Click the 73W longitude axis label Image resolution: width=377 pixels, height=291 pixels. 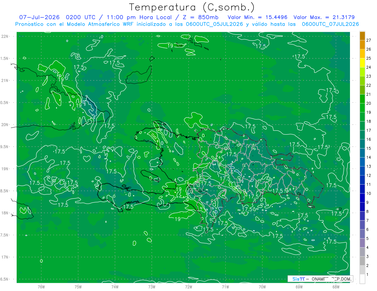pos(152,287)
